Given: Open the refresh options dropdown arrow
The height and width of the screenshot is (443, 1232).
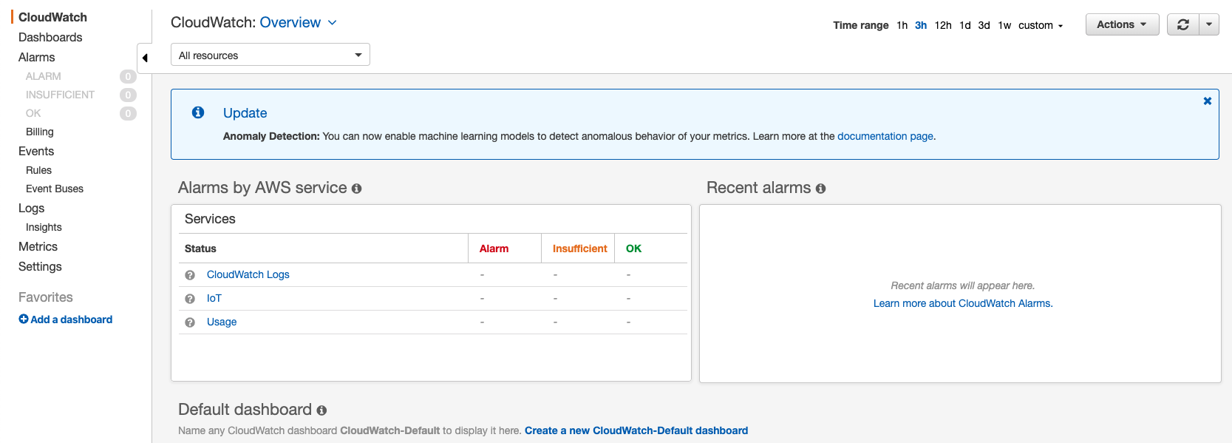Looking at the screenshot, I should pyautogui.click(x=1209, y=24).
